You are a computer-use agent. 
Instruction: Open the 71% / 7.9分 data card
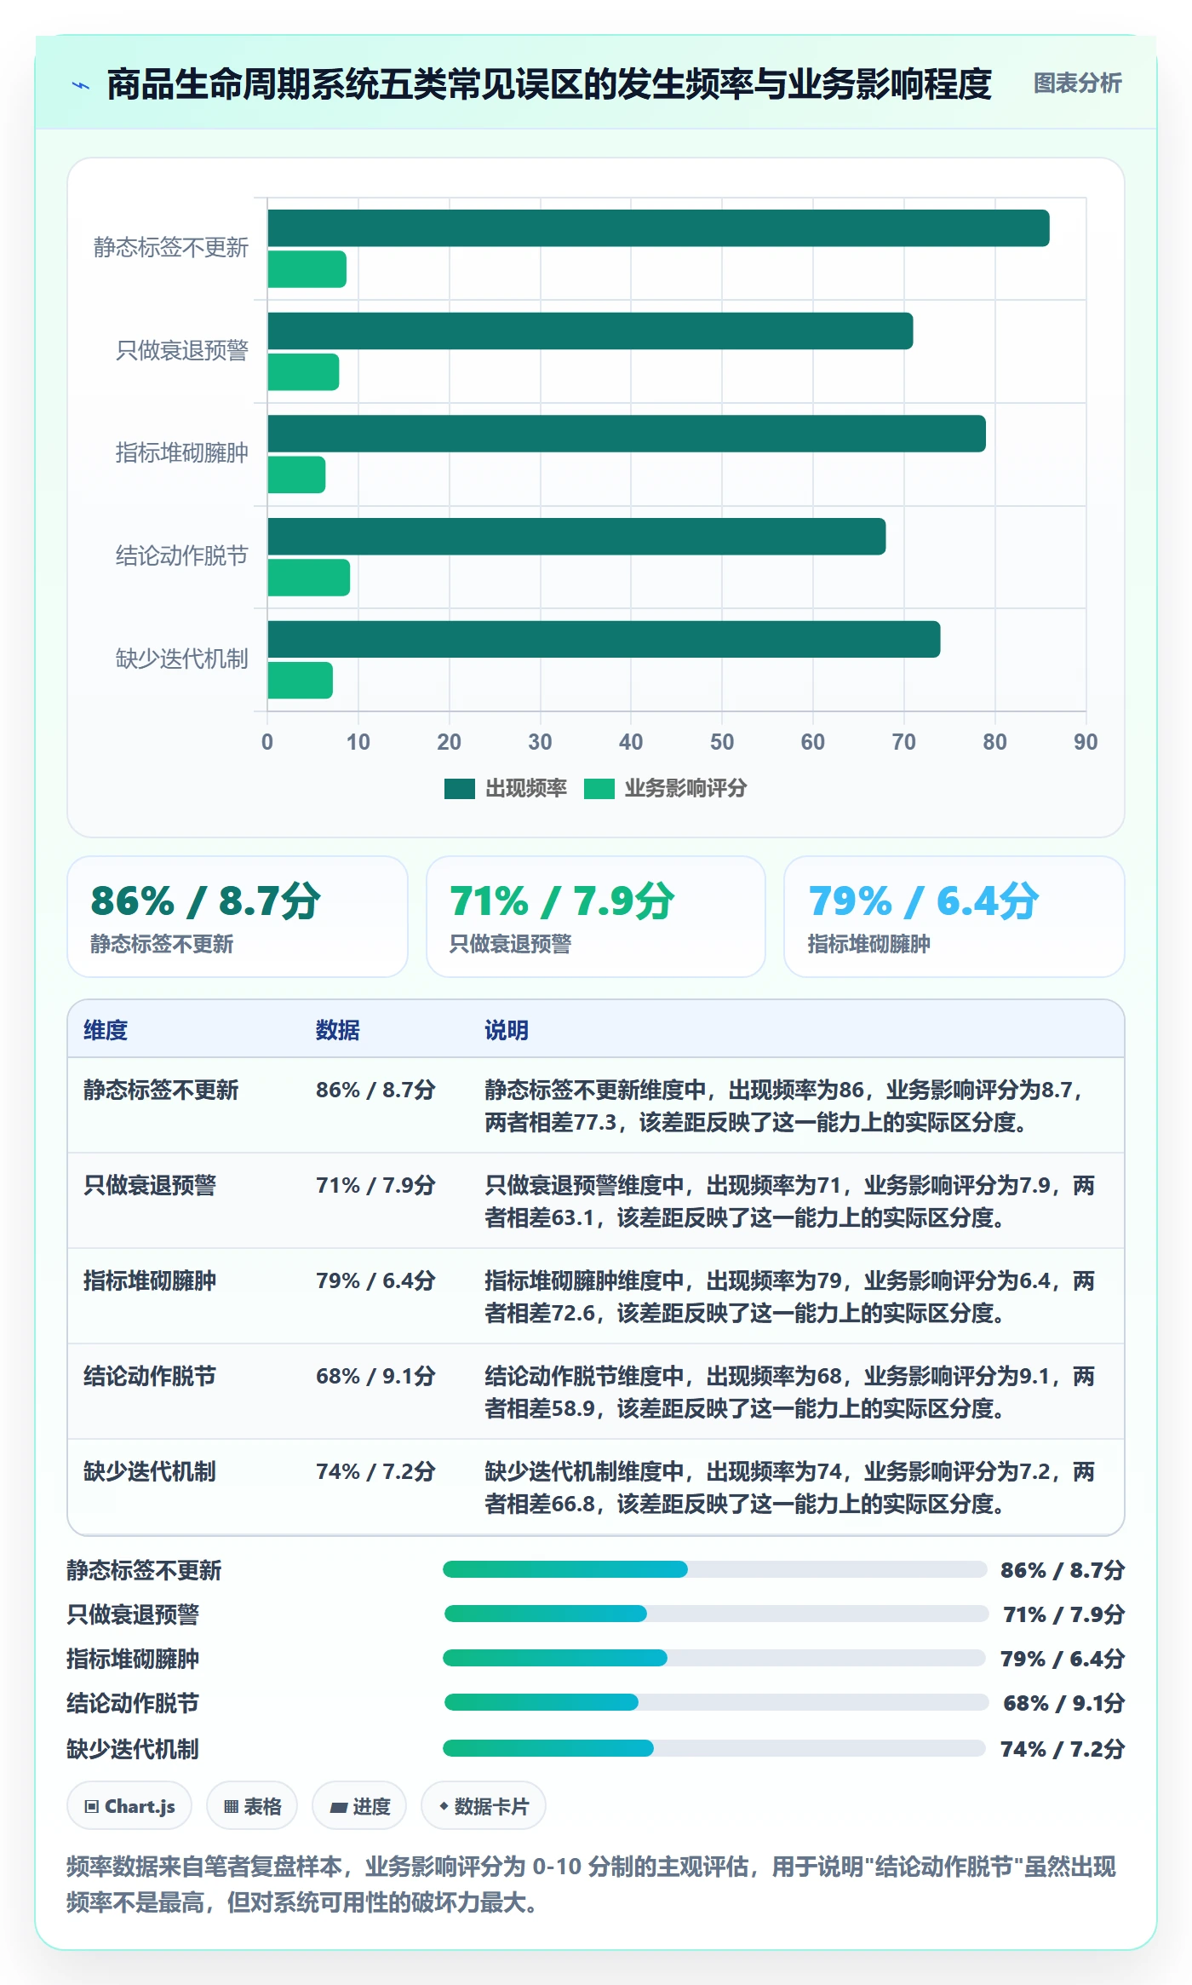[596, 917]
